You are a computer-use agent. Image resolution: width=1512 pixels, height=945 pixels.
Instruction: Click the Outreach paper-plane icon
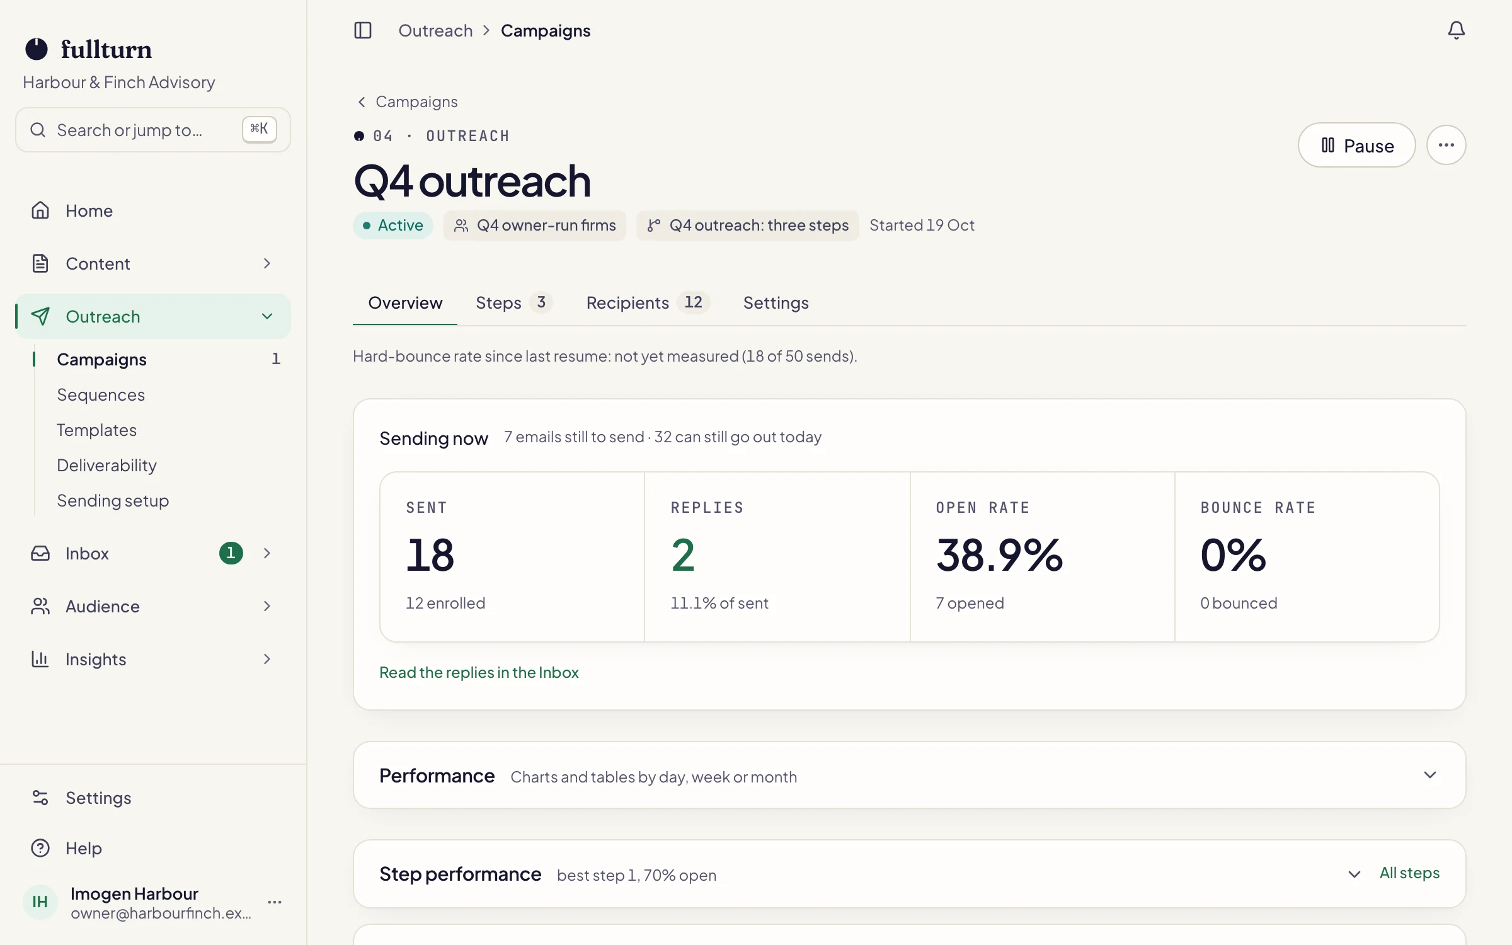pos(40,316)
